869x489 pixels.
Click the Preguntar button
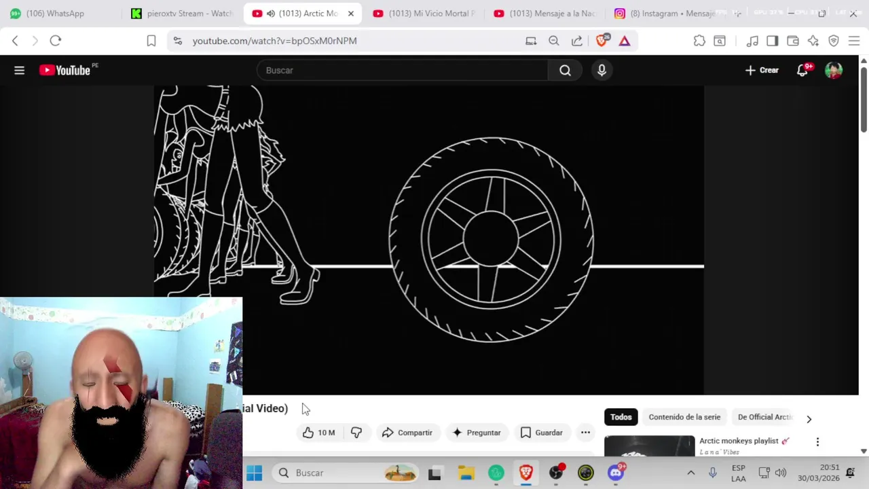tap(477, 433)
